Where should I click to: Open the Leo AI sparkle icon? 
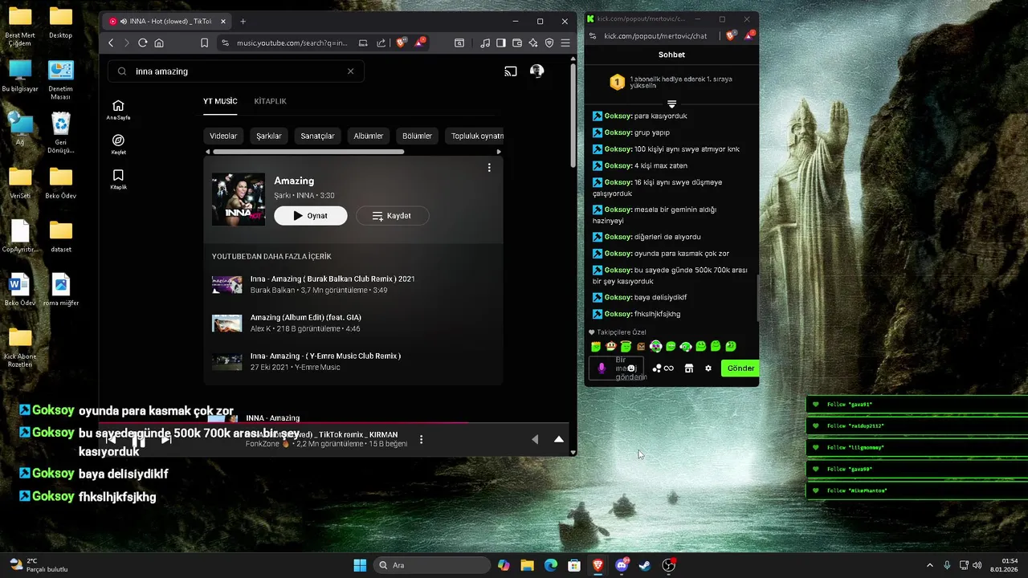(533, 43)
